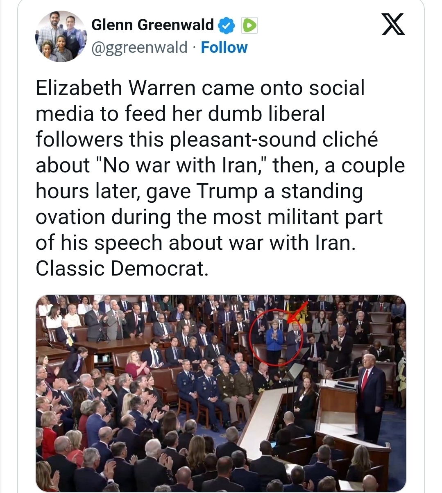
Task: Click the words "Elizabeth Warren" in tweet
Action: coord(115,88)
